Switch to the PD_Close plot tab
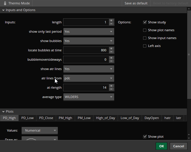Viewport: 191px width, 152px height. point(46,118)
